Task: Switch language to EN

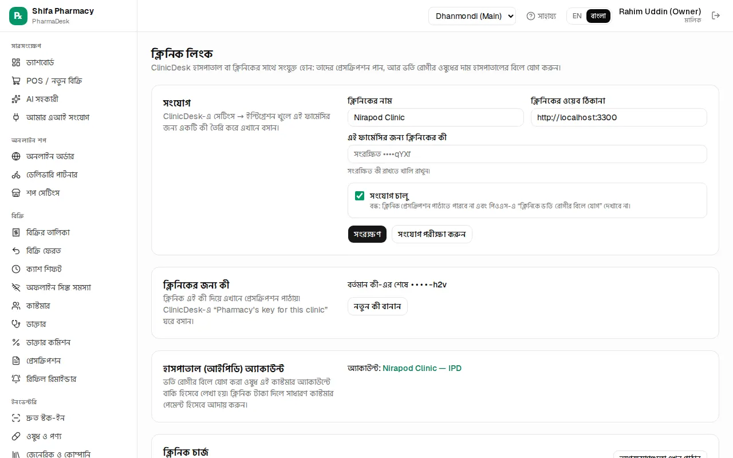Action: tap(577, 16)
